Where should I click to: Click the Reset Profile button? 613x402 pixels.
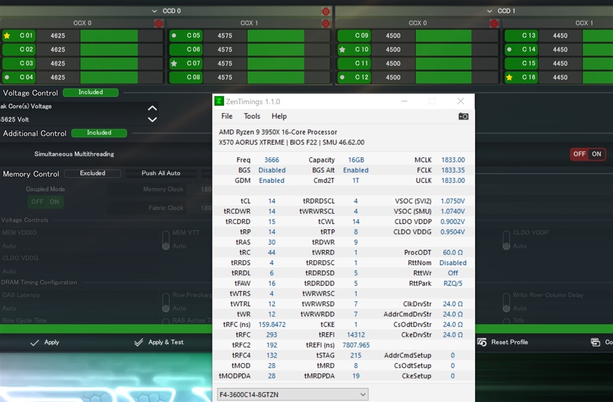pos(503,342)
